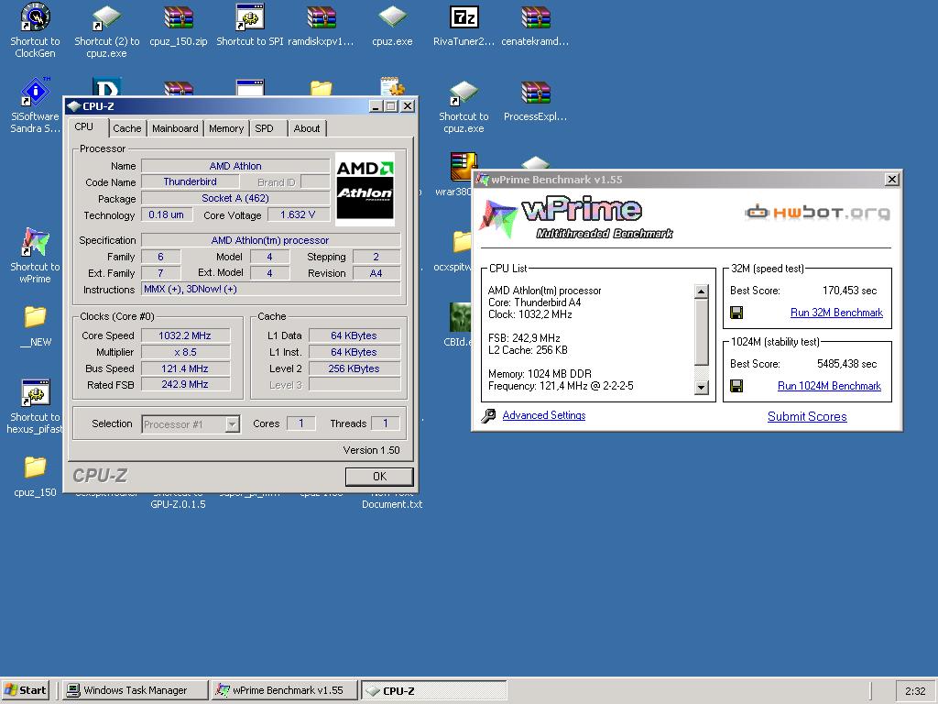Viewport: 938px width, 704px height.
Task: Click the Multiplier value x 8.5
Action: click(x=185, y=352)
